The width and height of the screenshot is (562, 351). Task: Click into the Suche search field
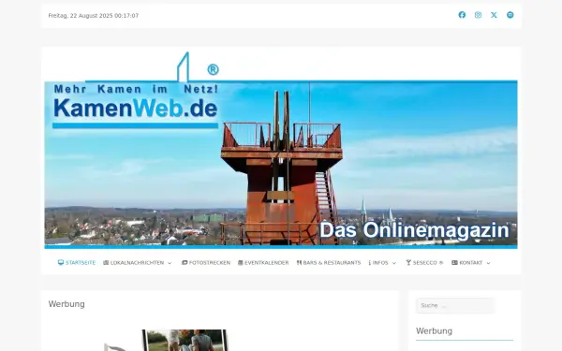click(x=456, y=305)
